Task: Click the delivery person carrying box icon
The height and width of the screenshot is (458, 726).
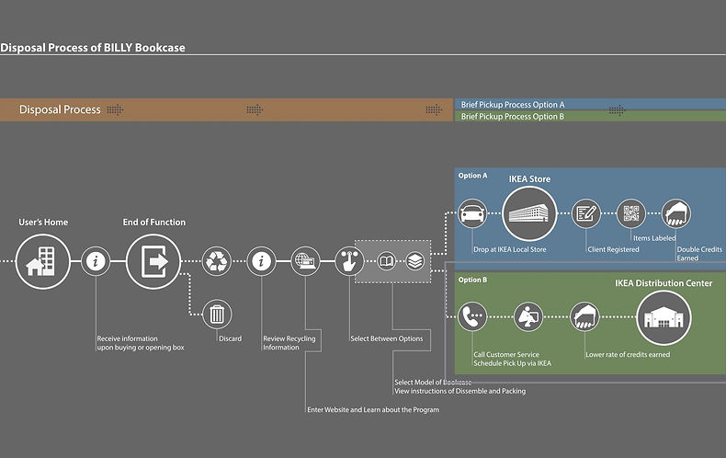Action: [528, 317]
